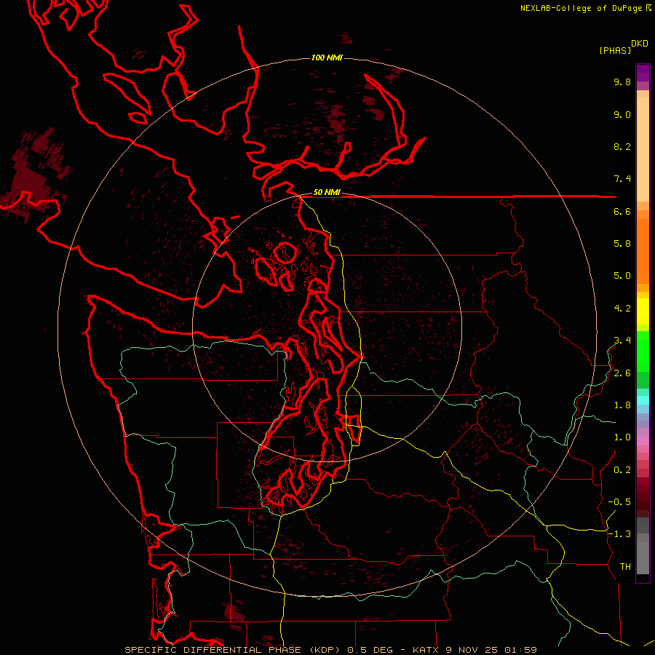Screen dimensions: 655x655
Task: Select the 4.2 legend value
Action: coord(622,309)
